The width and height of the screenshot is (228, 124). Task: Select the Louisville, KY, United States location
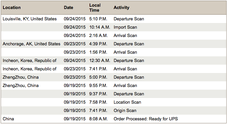30,19
